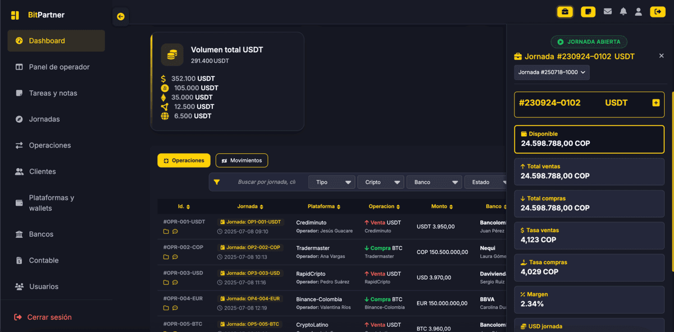Click the chat icon on row OPR-002-COP
Screen dimensions: 674x332
[174, 256]
